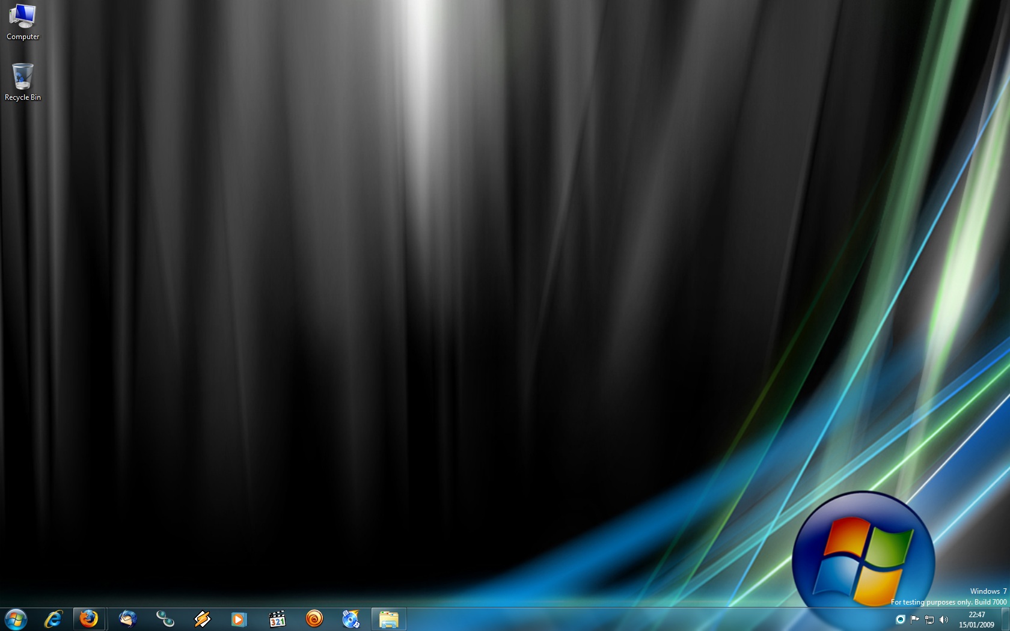1010x631 pixels.
Task: Launch Winamp from the taskbar
Action: point(202,619)
